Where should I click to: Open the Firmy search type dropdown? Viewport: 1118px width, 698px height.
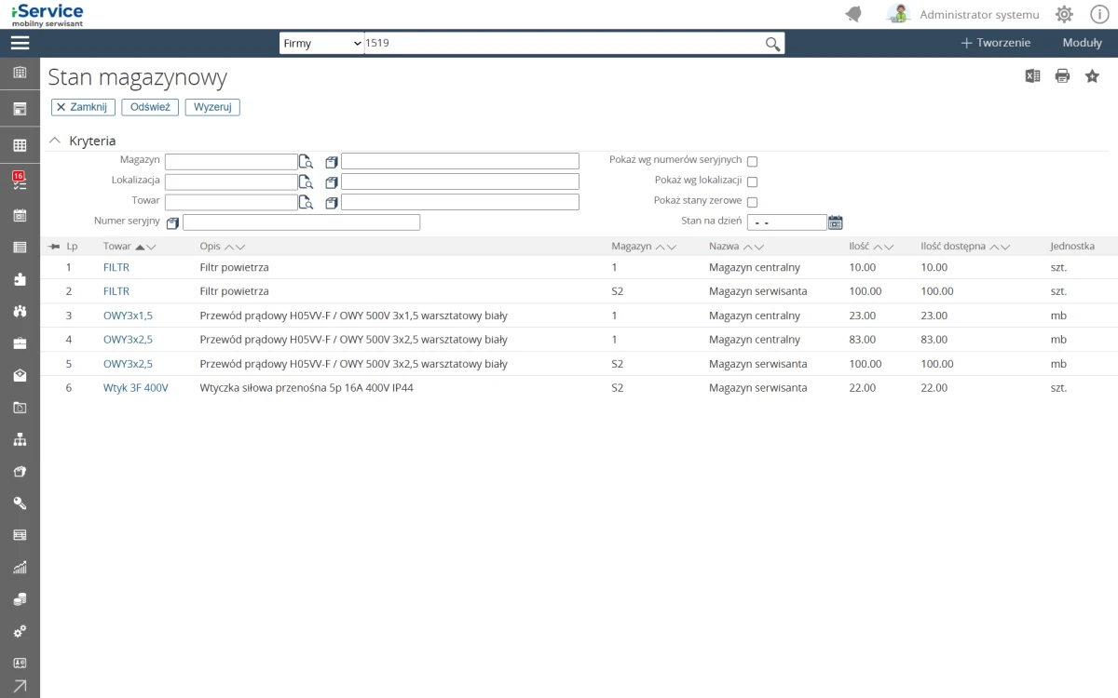click(x=321, y=44)
